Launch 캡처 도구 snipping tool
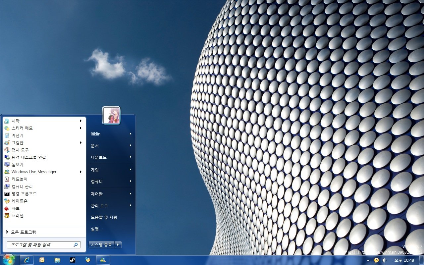This screenshot has width=424, height=265. pyautogui.click(x=20, y=150)
